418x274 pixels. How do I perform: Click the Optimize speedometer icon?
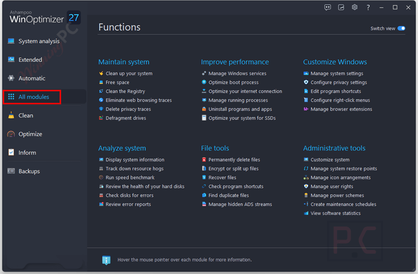click(x=11, y=134)
